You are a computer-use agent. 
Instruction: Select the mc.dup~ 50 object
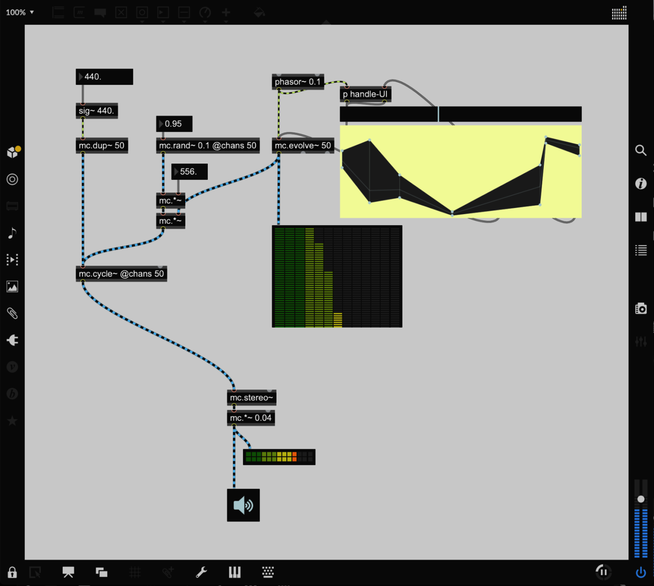click(102, 145)
